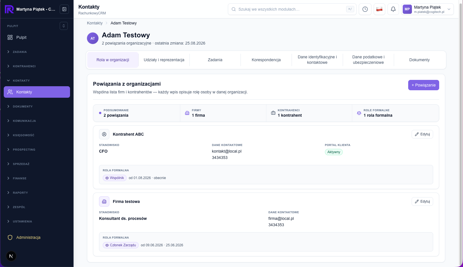Open notifications bell icon
The height and width of the screenshot is (267, 463).
point(393,9)
